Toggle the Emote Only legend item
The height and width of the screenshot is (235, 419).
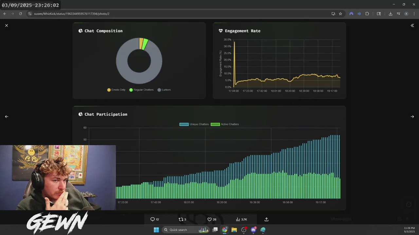click(116, 90)
